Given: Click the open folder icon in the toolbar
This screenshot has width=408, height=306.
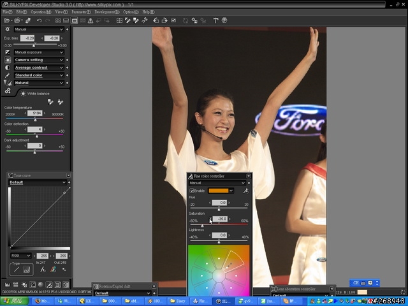Looking at the screenshot, I should pos(17,20).
